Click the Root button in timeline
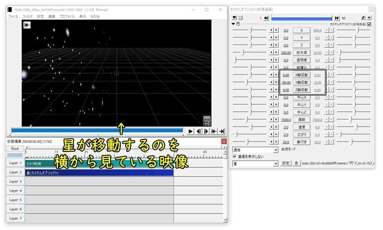The image size is (383, 230). [15, 149]
